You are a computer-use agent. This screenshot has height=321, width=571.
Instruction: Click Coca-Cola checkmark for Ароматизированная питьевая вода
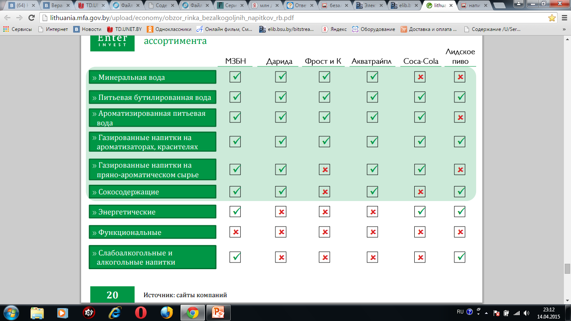pos(420,117)
